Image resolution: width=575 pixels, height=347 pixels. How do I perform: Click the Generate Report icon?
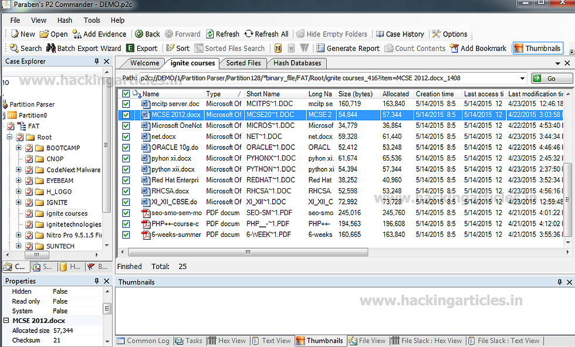tap(320, 49)
